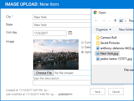Click the Forward arrow in Open dialog
This screenshot has width=134, height=101.
click(104, 21)
